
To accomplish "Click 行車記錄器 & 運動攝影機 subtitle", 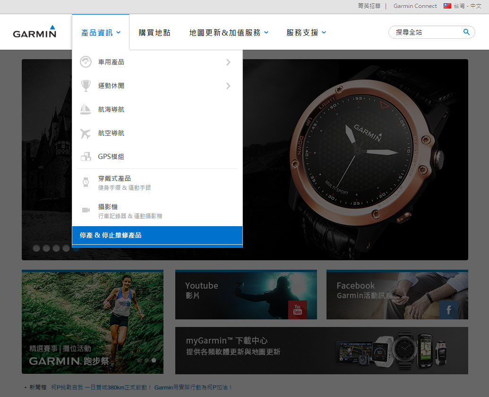I will [x=130, y=216].
